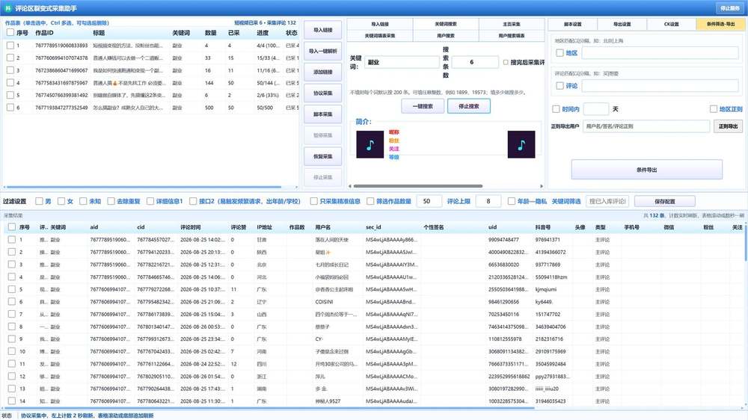Tick checkbox for result row 5
Viewport: 748px width, 420px height.
click(11, 289)
